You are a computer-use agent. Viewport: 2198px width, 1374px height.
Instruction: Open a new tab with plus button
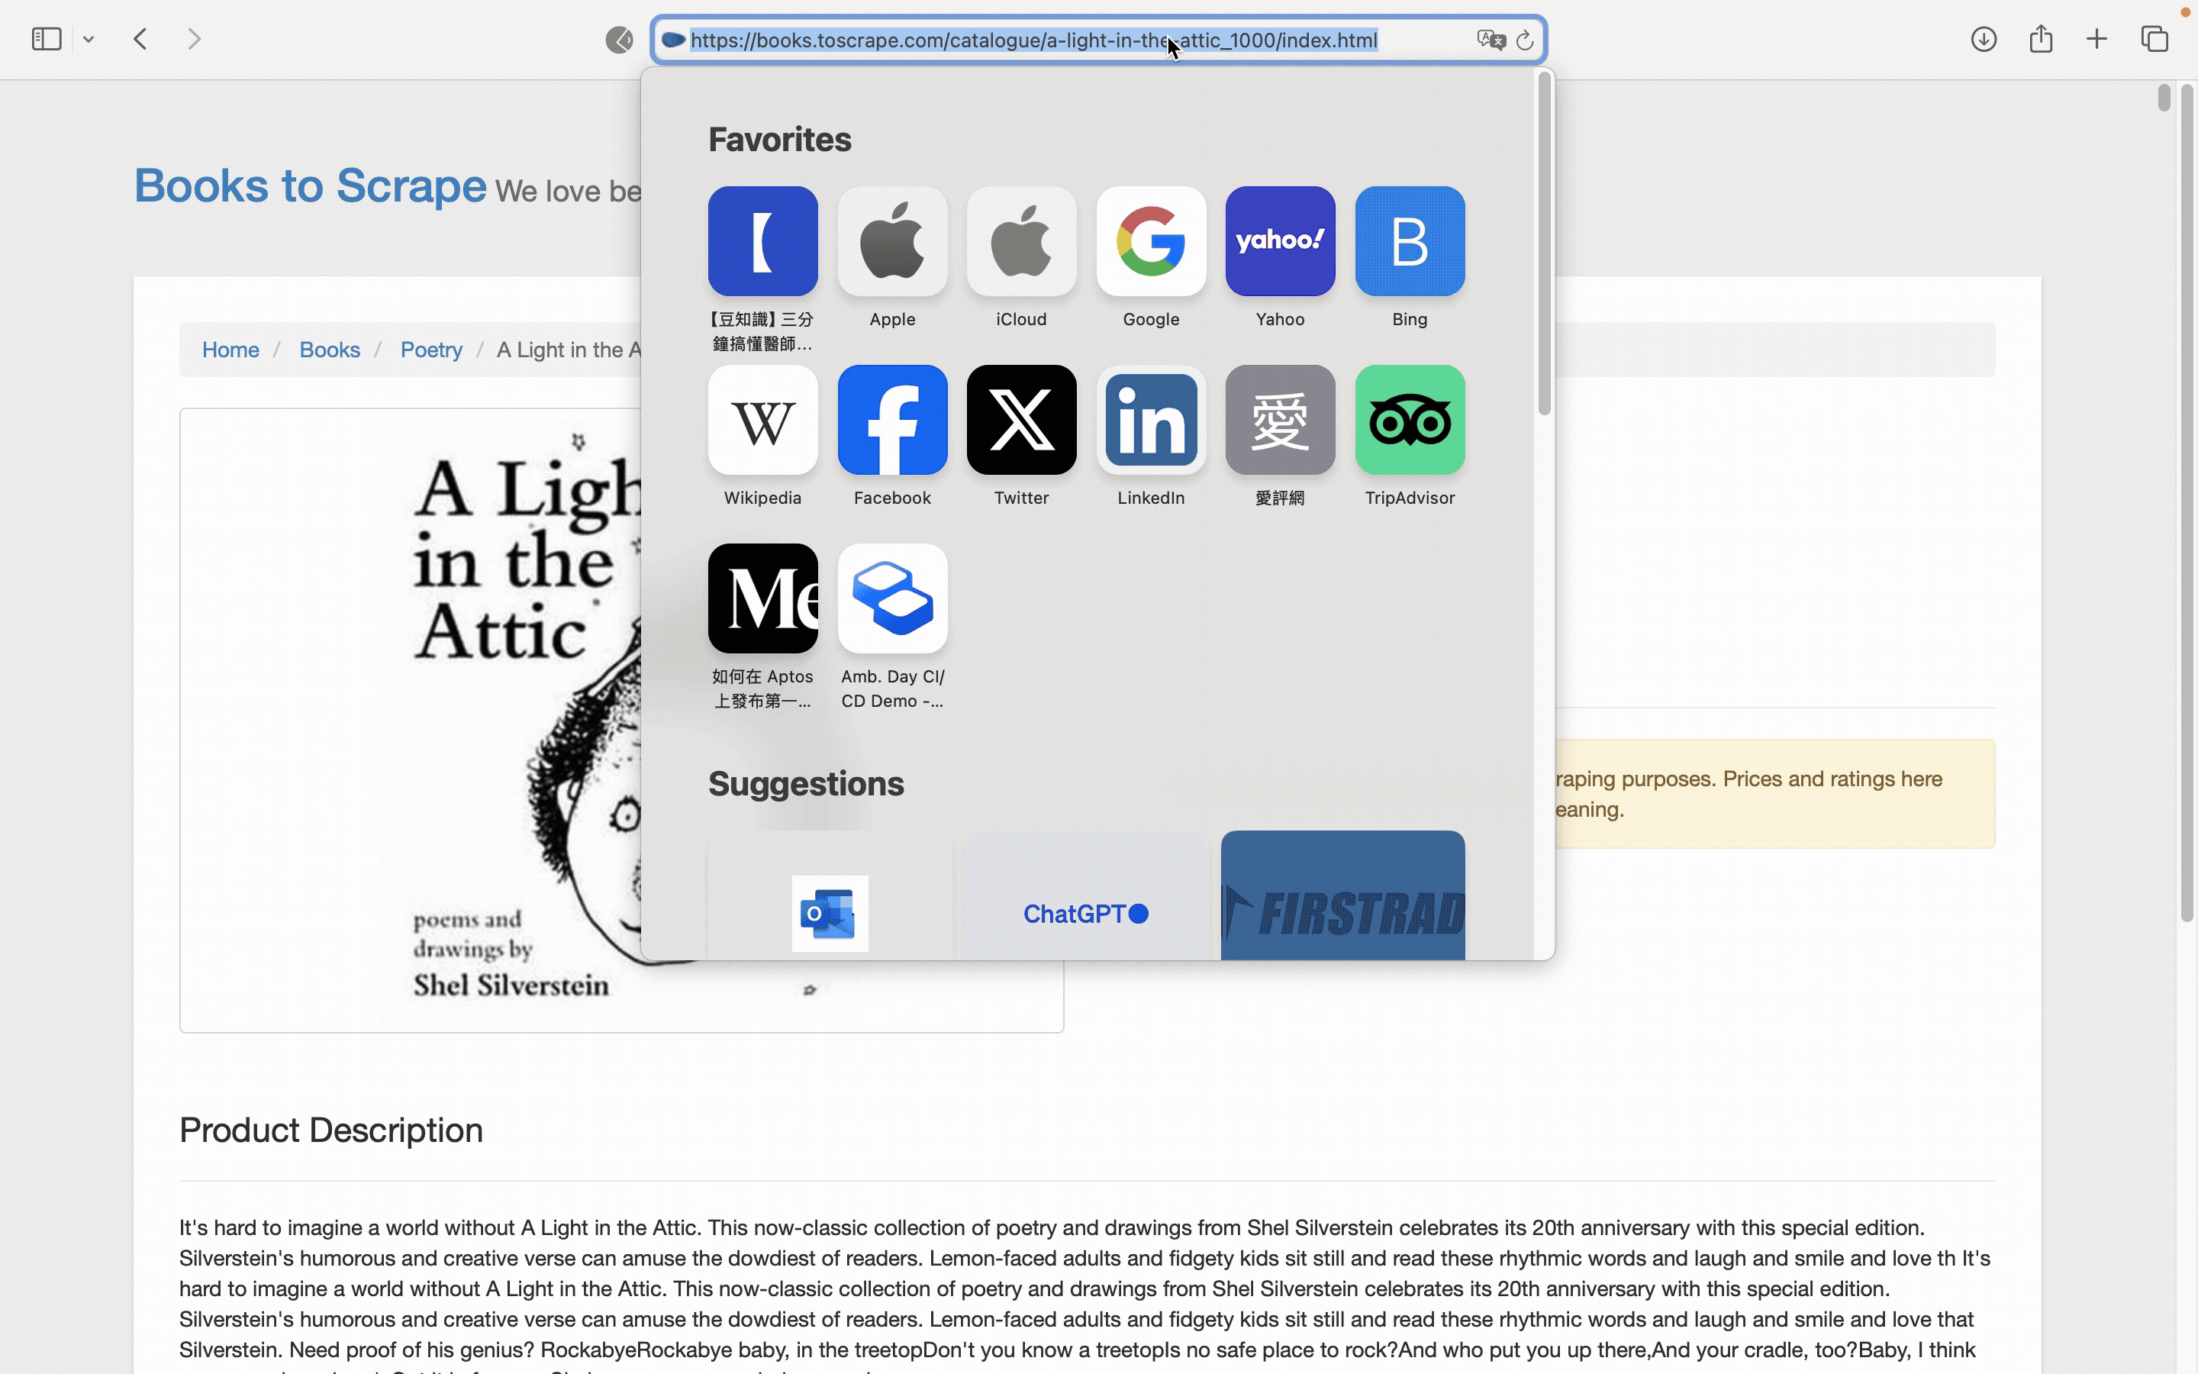pos(2096,39)
